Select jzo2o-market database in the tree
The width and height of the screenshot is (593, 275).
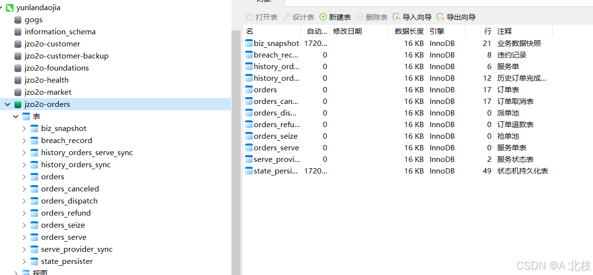tap(48, 92)
